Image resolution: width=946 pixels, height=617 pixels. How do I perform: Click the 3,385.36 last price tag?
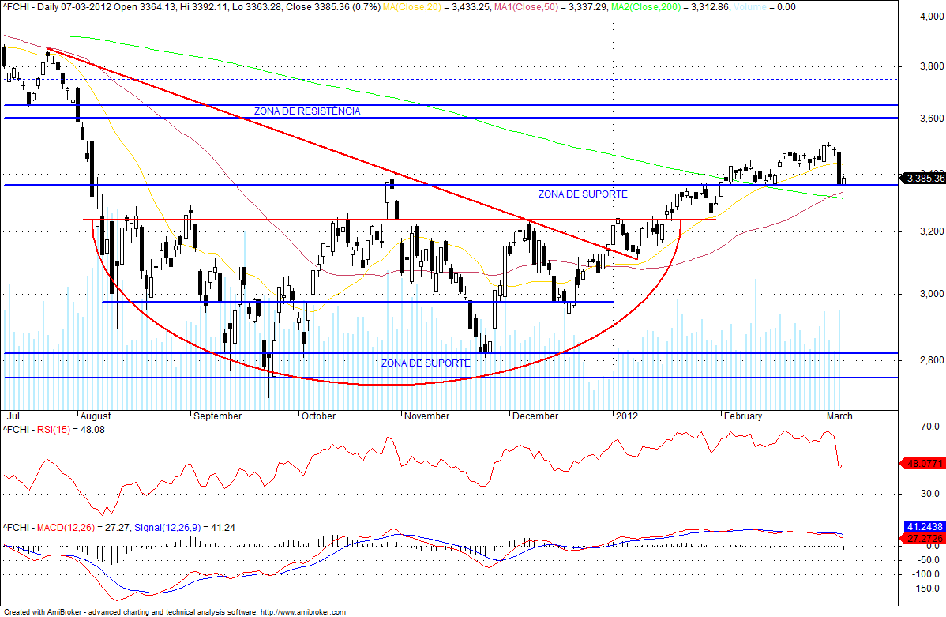click(922, 178)
